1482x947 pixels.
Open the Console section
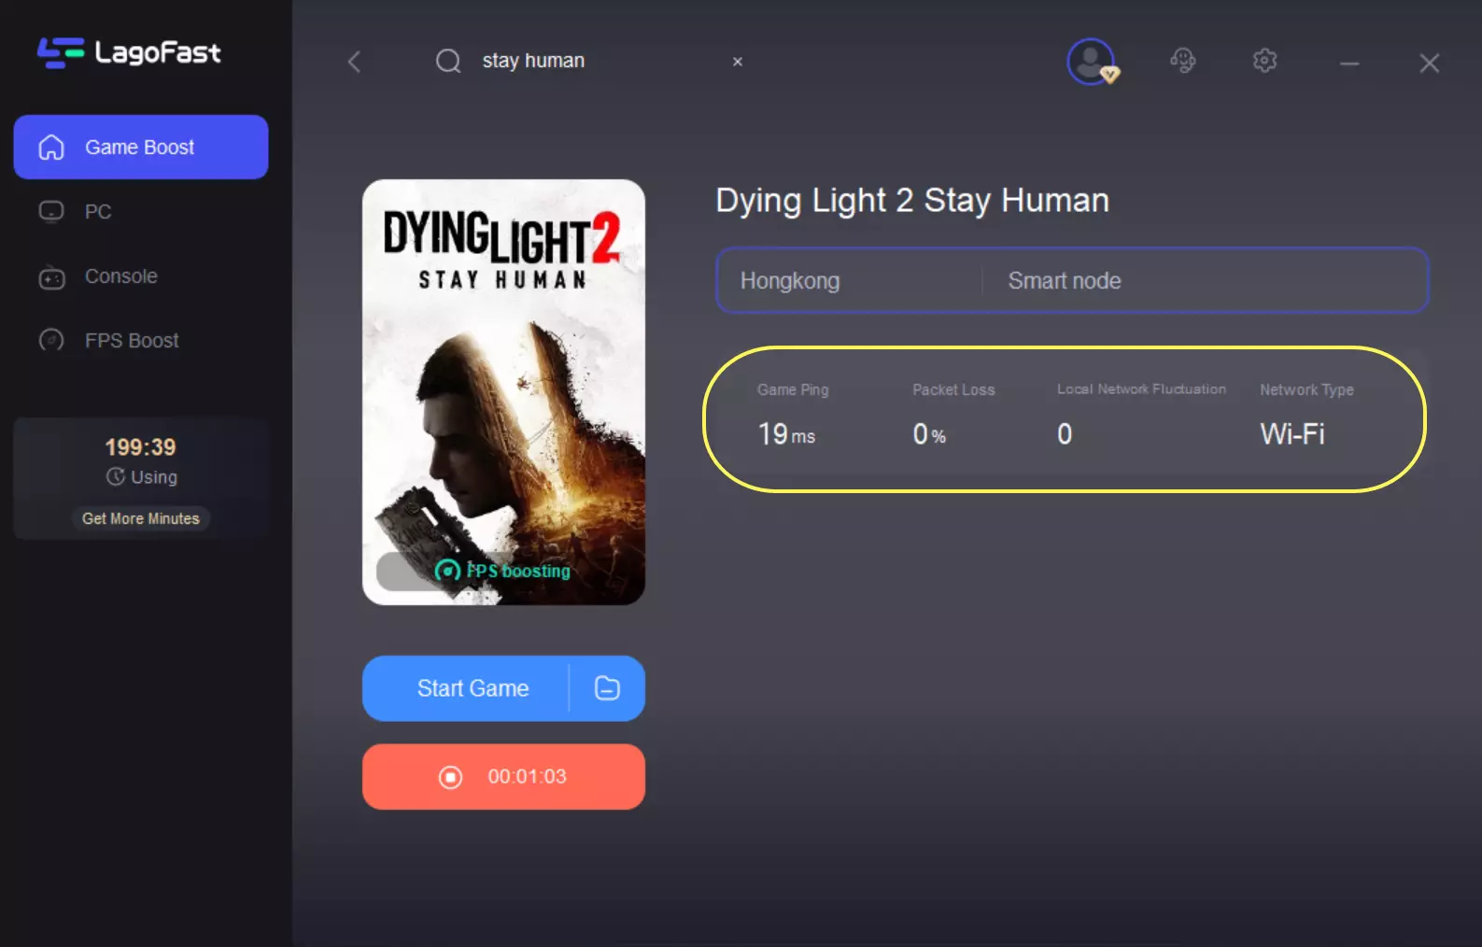120,276
